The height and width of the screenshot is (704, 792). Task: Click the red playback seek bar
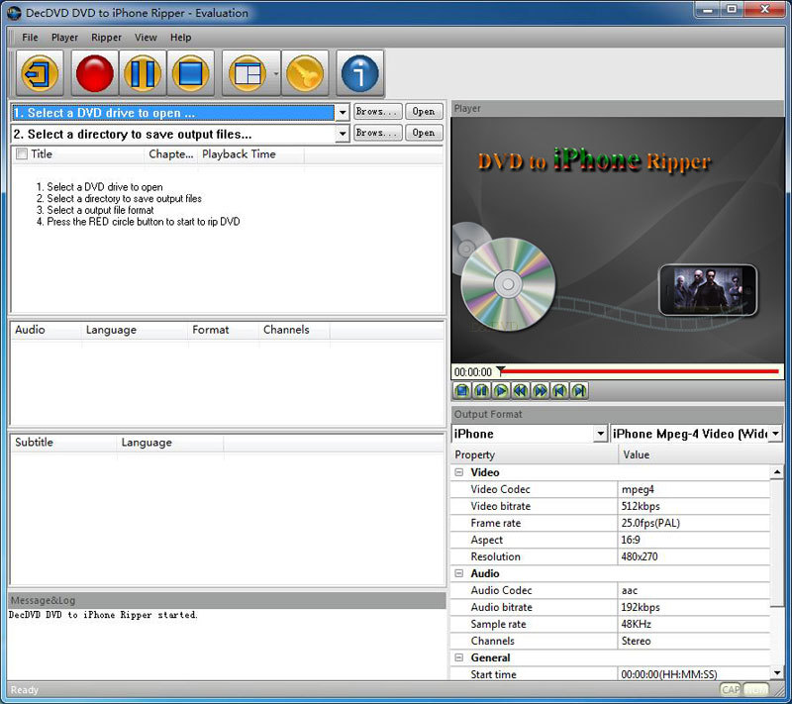pyautogui.click(x=640, y=371)
